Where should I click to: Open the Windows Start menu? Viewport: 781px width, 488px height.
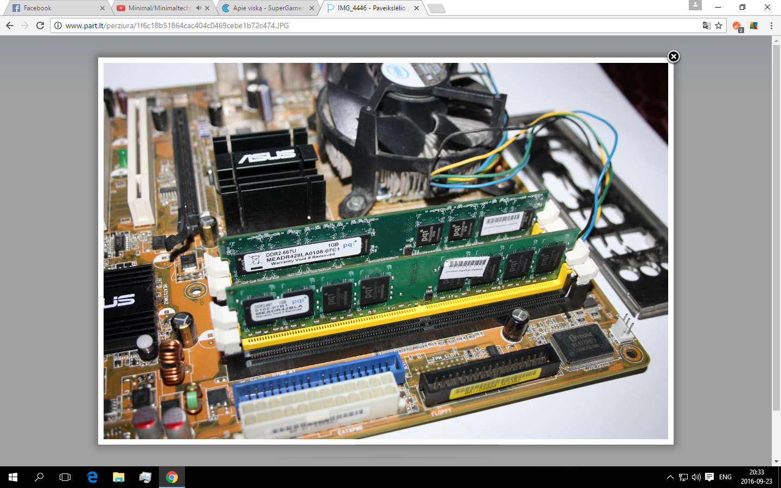click(13, 477)
